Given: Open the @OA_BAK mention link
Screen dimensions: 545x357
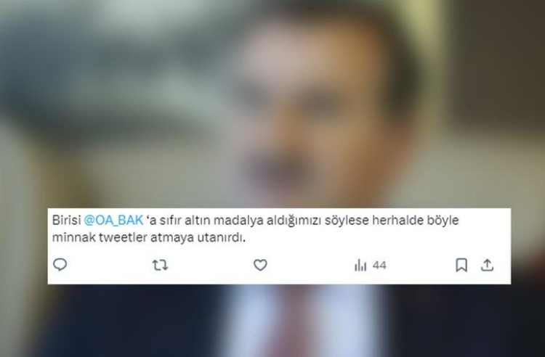Looking at the screenshot, I should [x=113, y=220].
